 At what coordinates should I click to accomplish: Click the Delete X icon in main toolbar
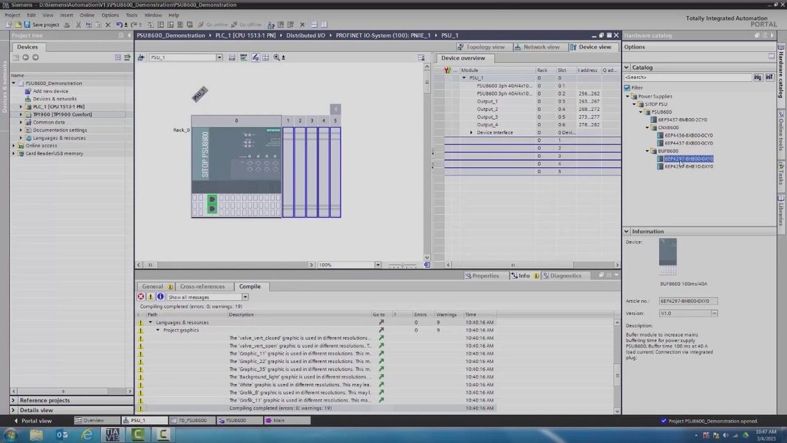pos(108,24)
